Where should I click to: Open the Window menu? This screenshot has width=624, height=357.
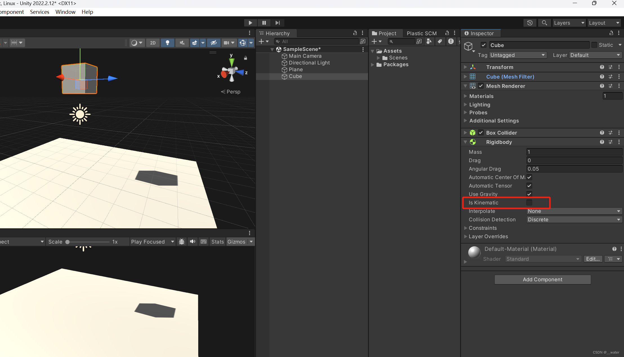click(x=65, y=12)
